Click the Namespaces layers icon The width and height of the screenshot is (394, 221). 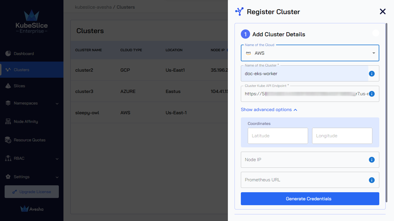click(8, 103)
